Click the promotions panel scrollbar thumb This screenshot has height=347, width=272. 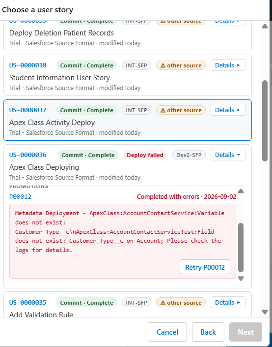pos(241,248)
